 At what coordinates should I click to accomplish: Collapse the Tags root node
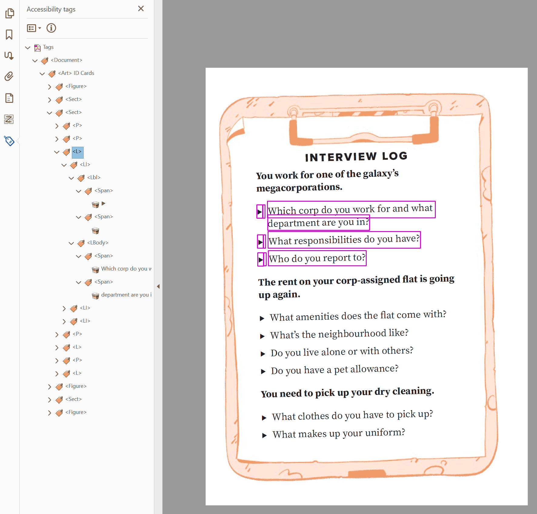(28, 47)
